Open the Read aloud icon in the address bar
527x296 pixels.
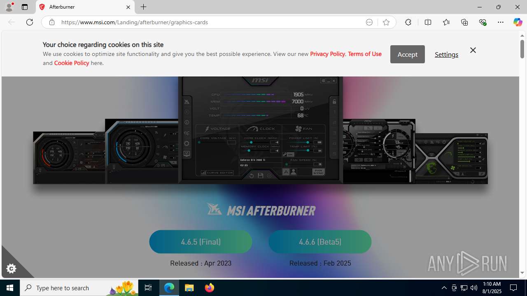tap(369, 22)
